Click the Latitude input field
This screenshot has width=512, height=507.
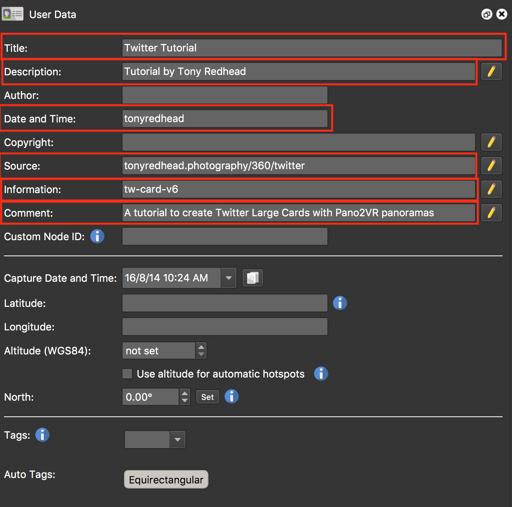225,303
